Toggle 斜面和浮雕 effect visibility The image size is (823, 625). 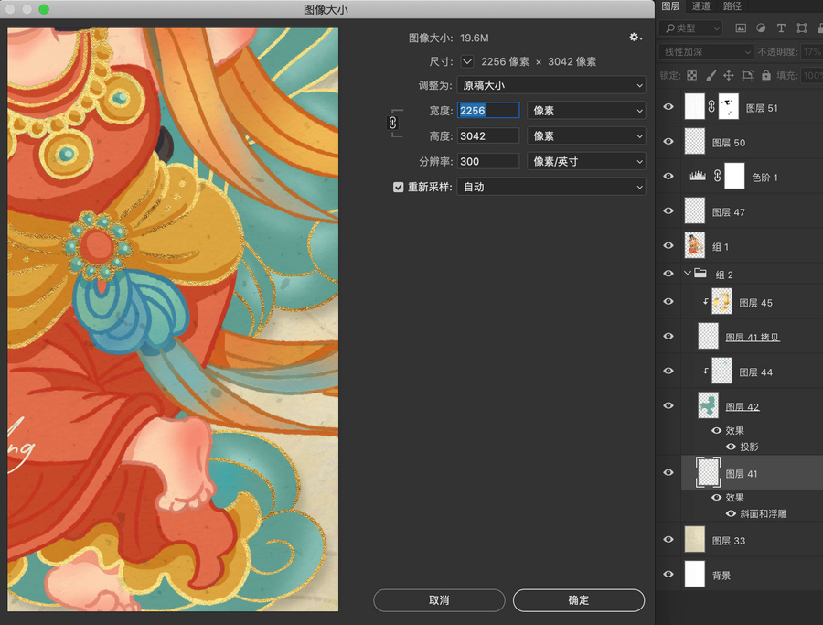point(731,513)
